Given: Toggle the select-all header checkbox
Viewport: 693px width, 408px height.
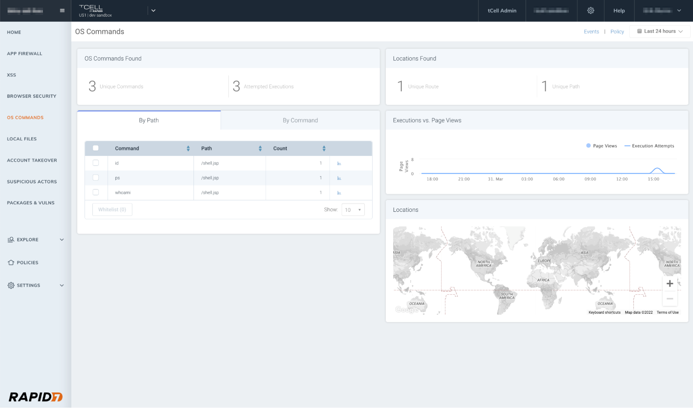Looking at the screenshot, I should coord(96,148).
